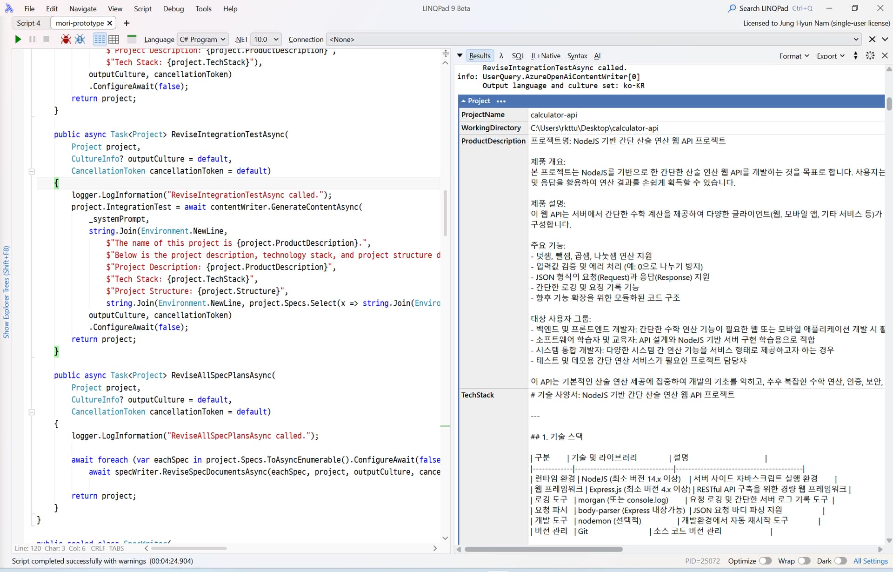This screenshot has width=893, height=572.
Task: Click the up-down arrows results toggle icon
Action: point(855,55)
